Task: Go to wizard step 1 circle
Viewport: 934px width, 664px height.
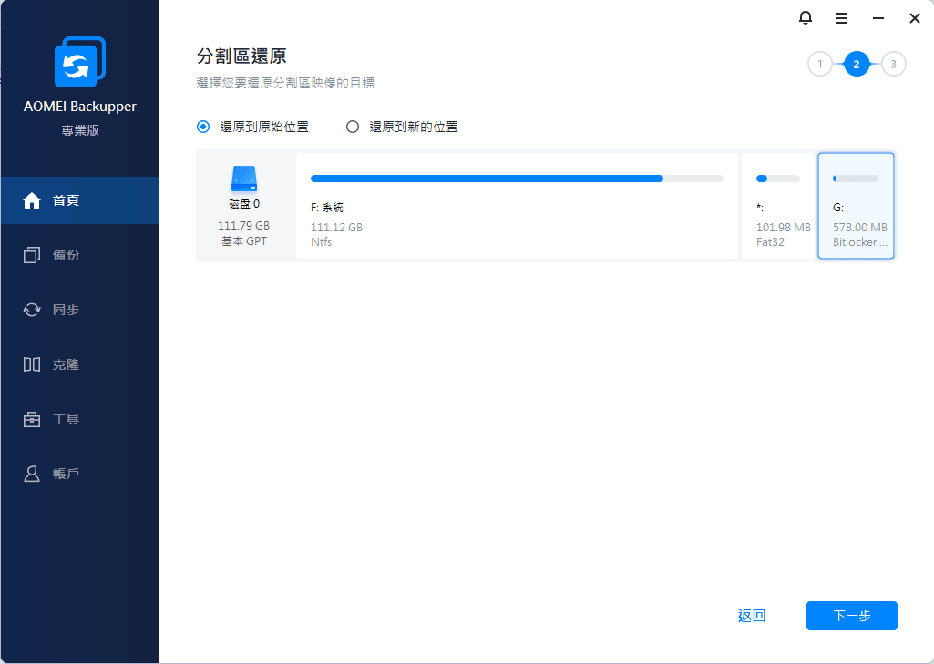Action: 819,65
